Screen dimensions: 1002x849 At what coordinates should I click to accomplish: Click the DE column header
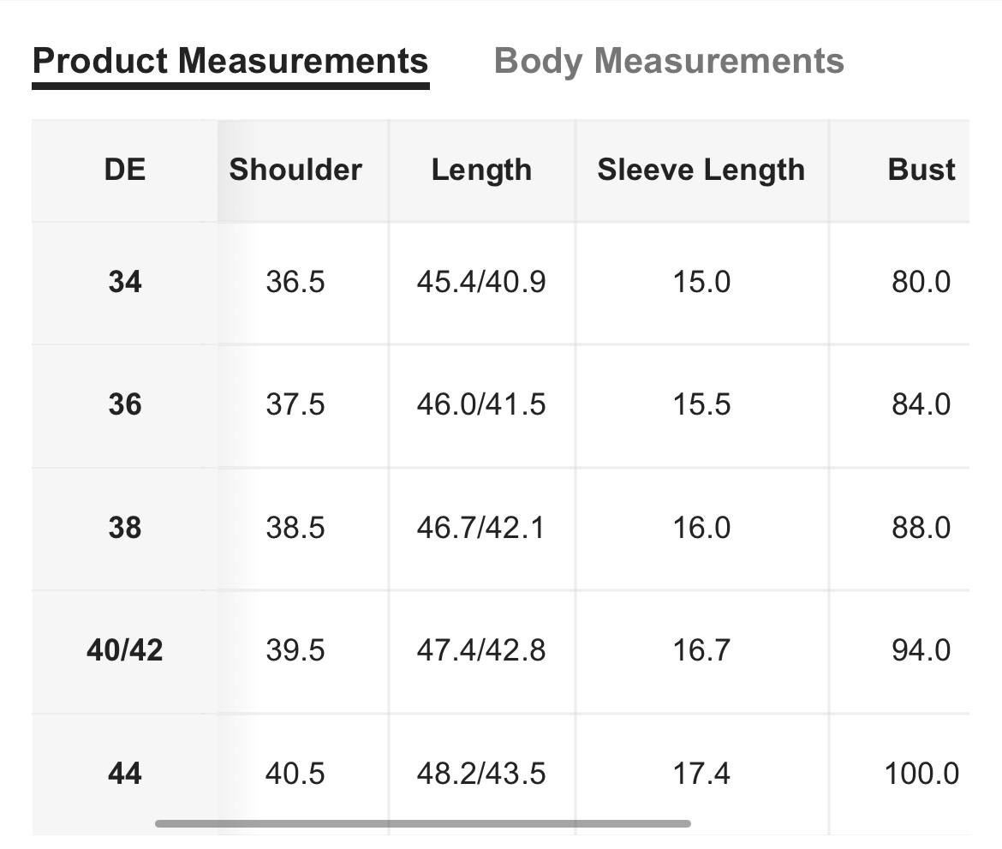click(125, 170)
